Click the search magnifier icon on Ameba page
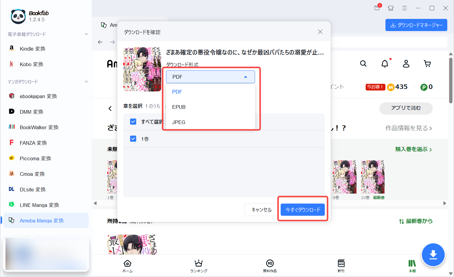 tap(363, 63)
